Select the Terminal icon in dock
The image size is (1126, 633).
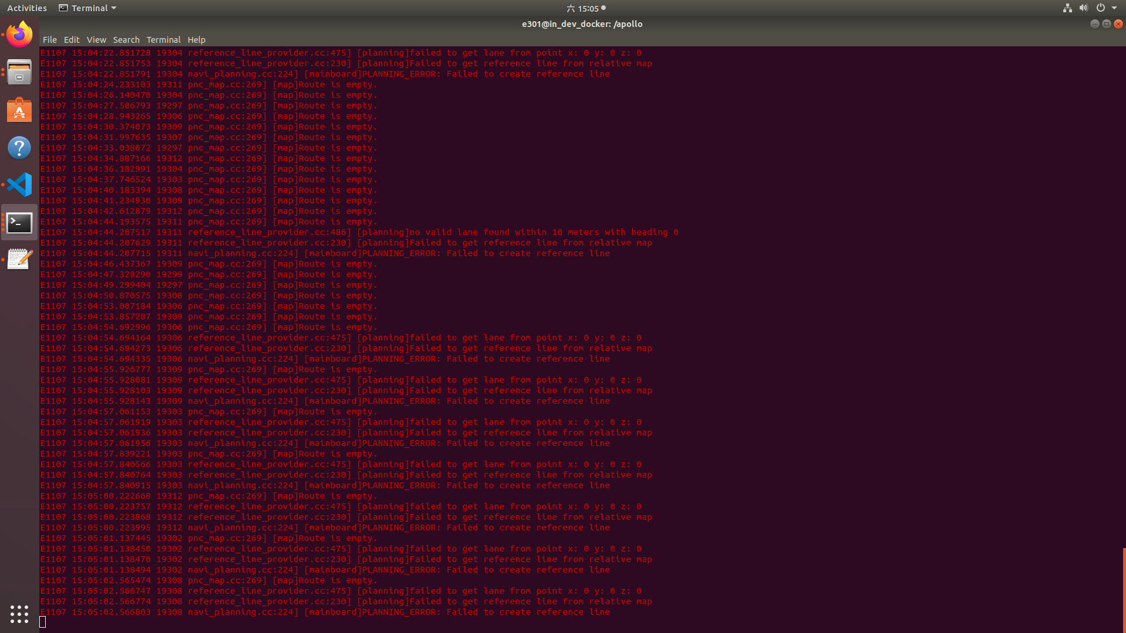(x=19, y=223)
